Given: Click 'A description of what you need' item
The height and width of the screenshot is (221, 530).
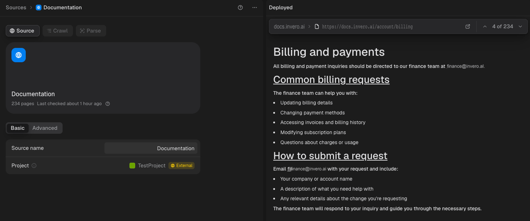Looking at the screenshot, I should (x=327, y=189).
